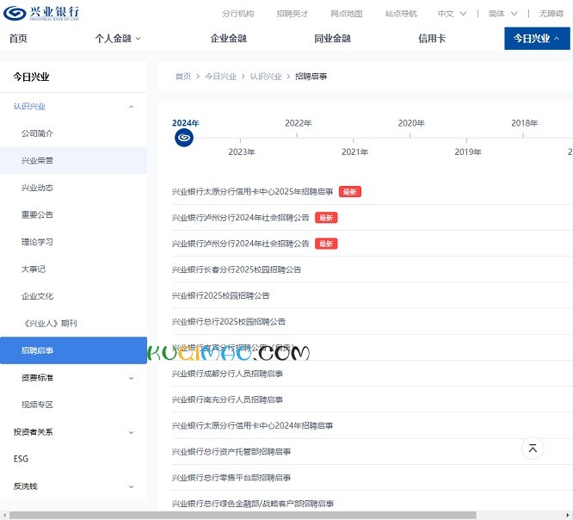
Task: Open 太原分行信用卡中心2024年招聘启事
Action: pos(252,425)
